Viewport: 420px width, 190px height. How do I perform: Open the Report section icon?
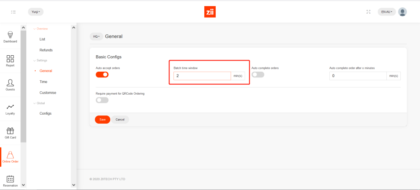coord(10,59)
